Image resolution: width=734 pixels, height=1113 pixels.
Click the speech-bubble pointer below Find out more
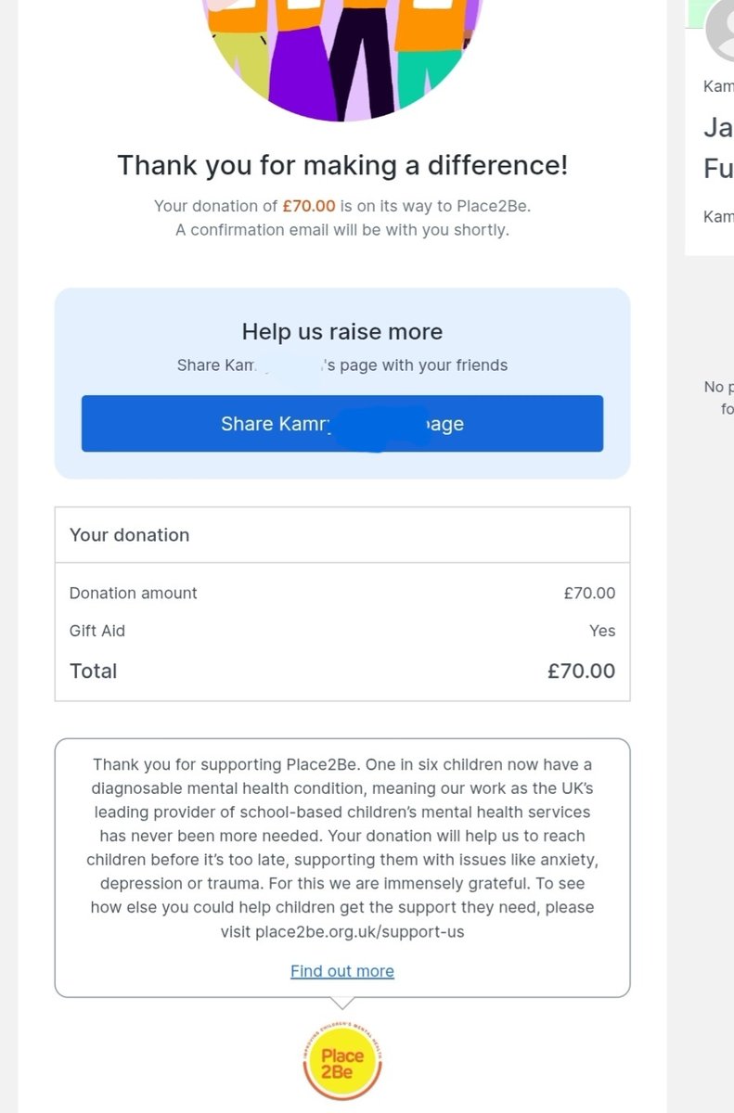342,1003
